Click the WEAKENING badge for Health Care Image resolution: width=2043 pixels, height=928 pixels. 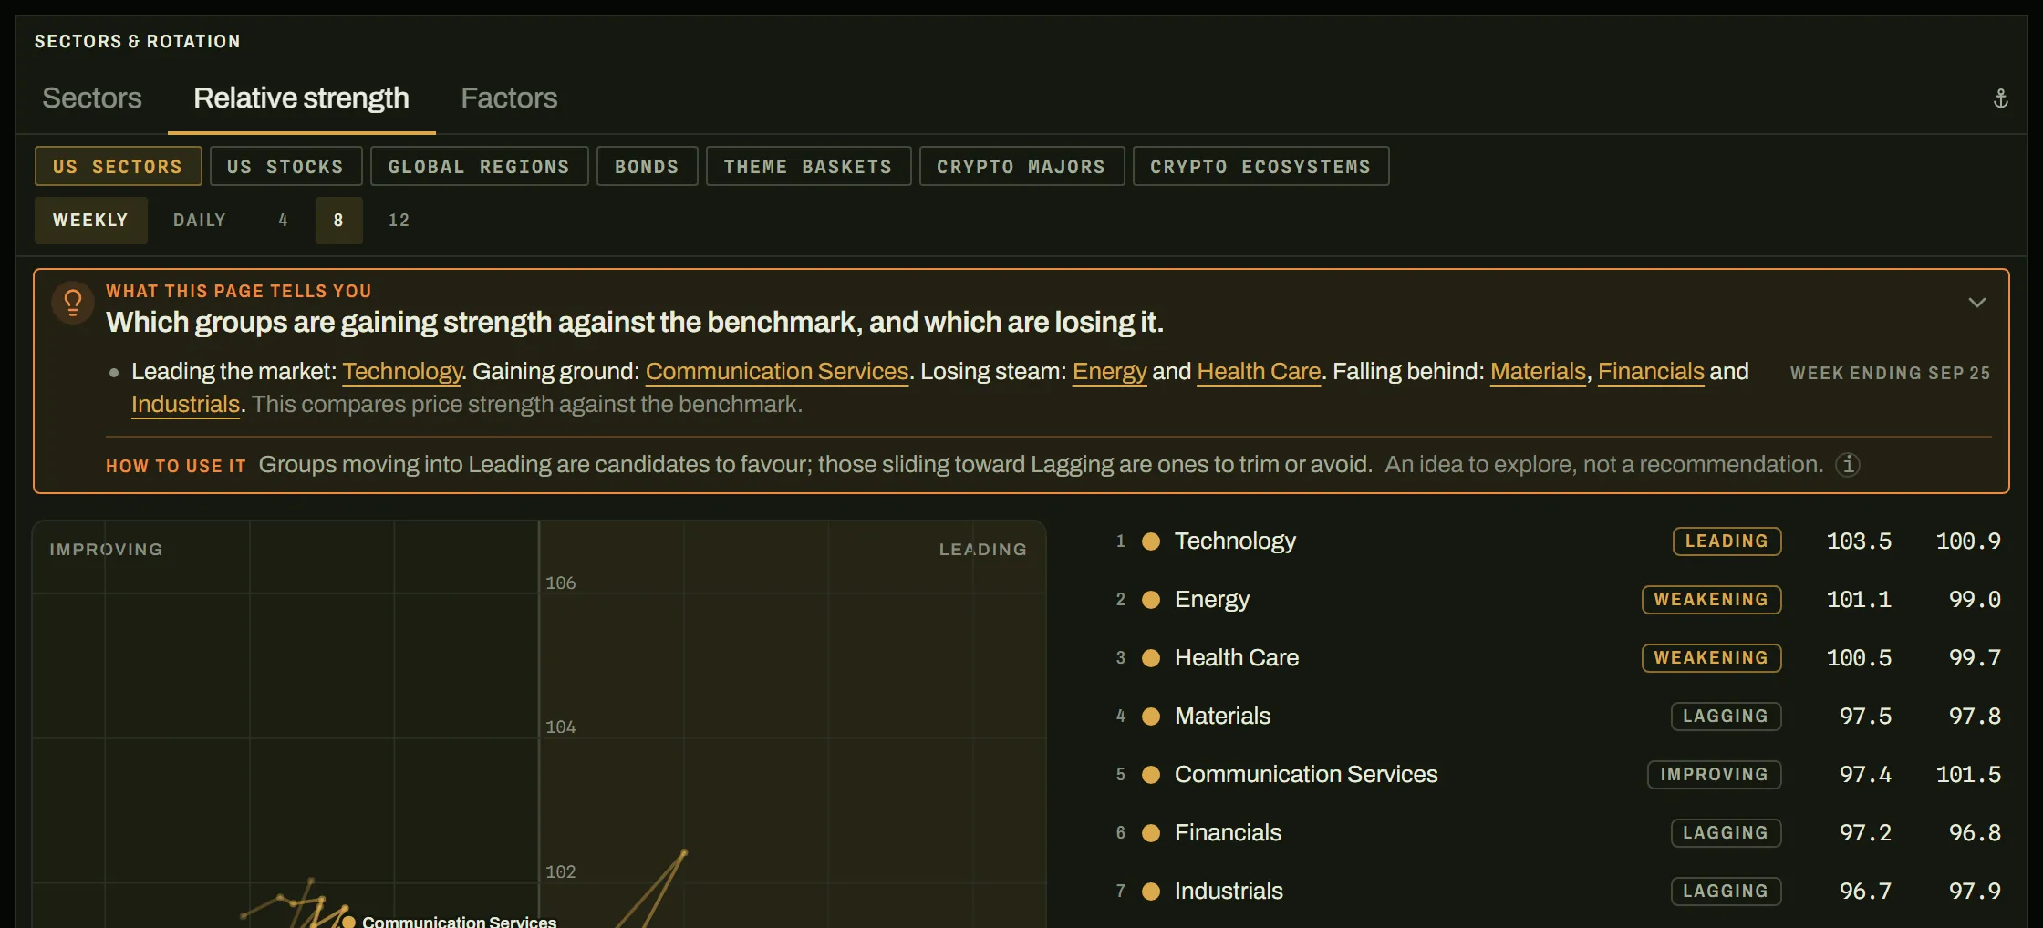click(x=1711, y=658)
